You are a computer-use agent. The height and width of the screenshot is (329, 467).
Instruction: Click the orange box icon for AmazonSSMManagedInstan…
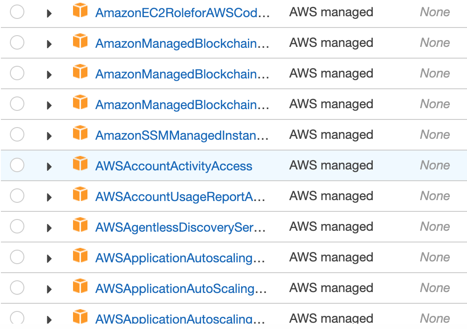pyautogui.click(x=80, y=133)
